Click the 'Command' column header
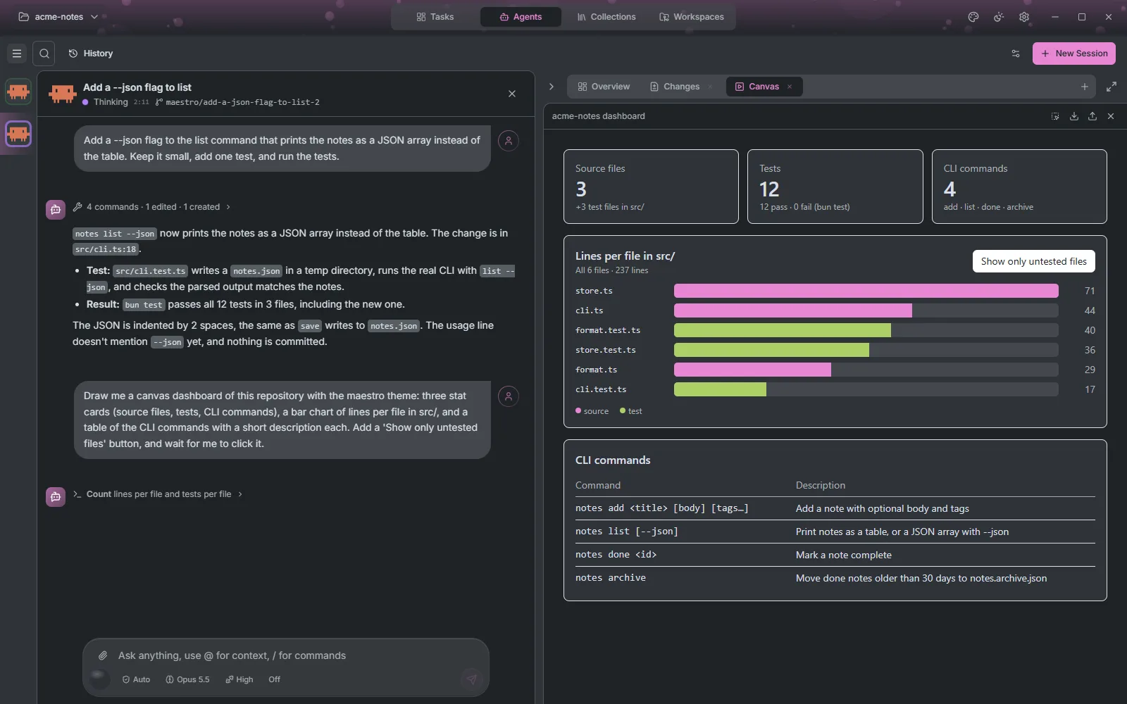Viewport: 1127px width, 704px height. coord(598,485)
